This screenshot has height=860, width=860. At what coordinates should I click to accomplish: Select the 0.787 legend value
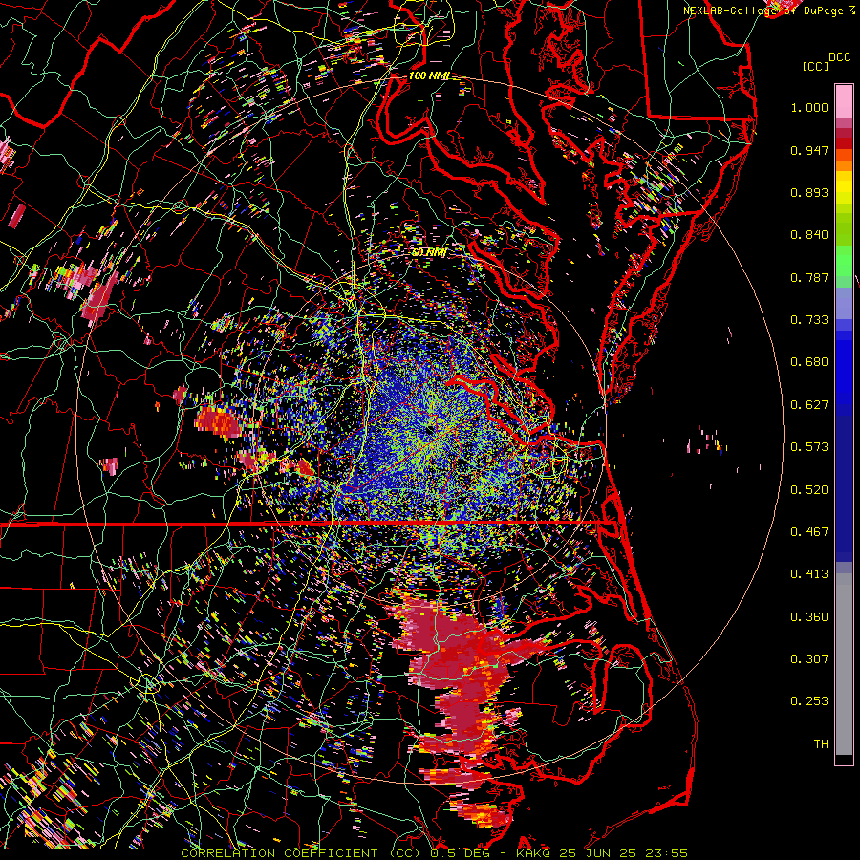[x=809, y=277]
